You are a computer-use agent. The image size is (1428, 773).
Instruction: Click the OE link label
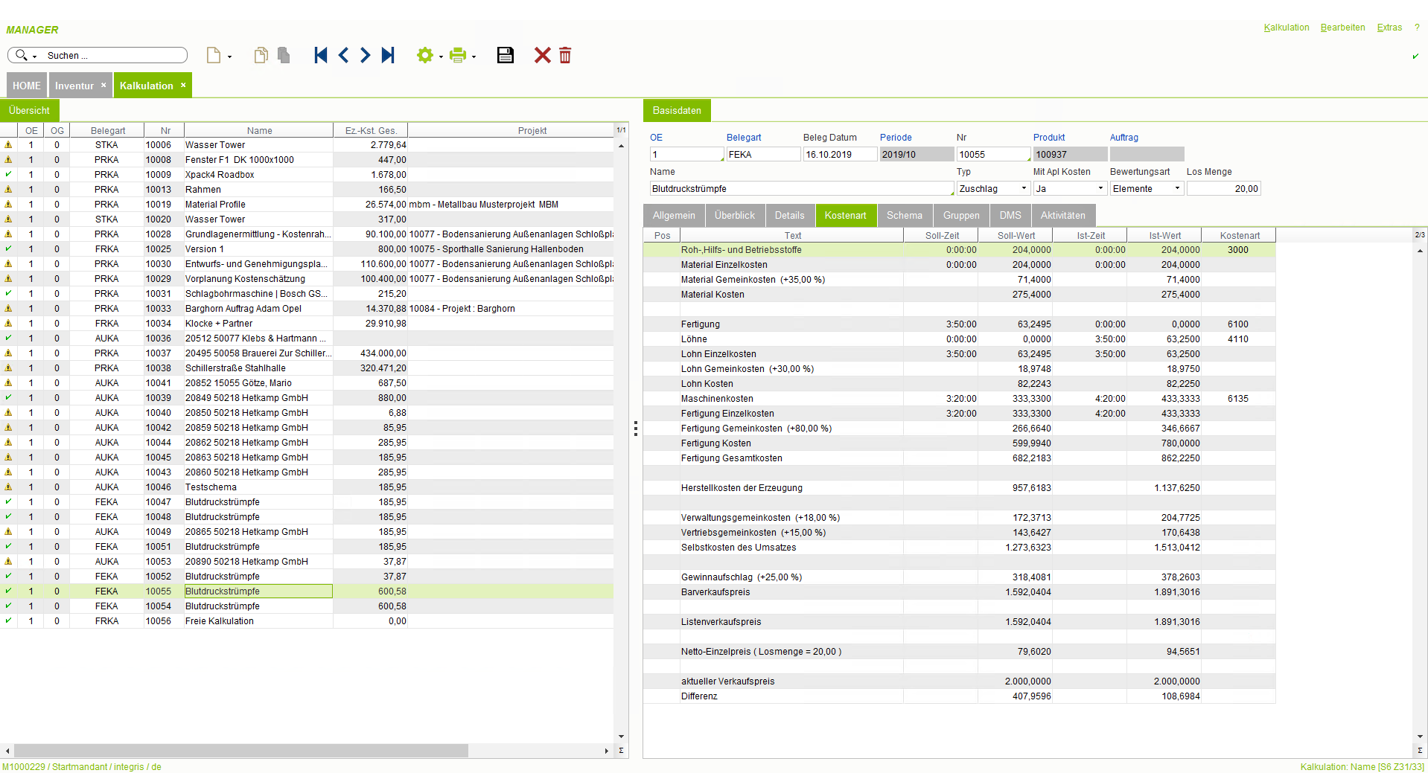656,138
